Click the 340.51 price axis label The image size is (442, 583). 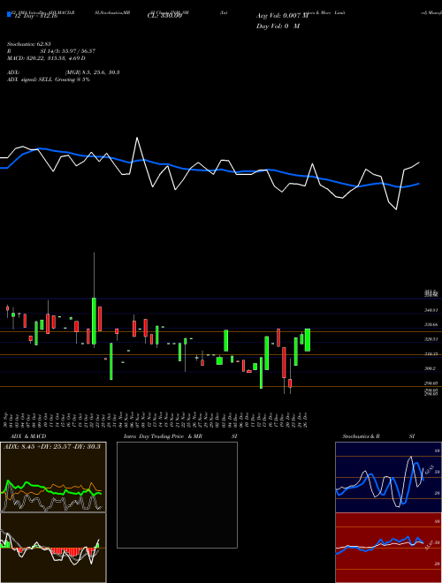coord(431,310)
